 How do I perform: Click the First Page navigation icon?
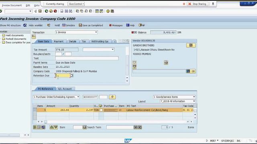pyautogui.click(x=77, y=11)
